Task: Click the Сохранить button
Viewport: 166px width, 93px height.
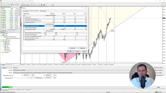Action: pos(82,48)
